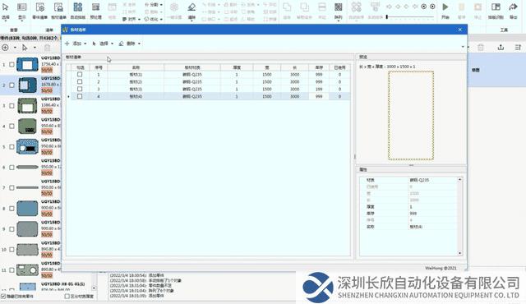Click the export arrow icon in ribbon
The height and width of the screenshot is (304, 526).
point(513,7)
